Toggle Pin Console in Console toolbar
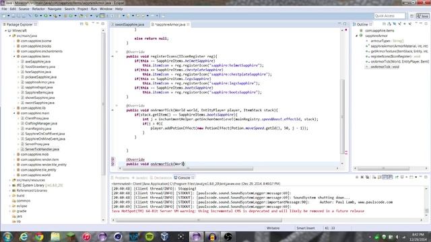Screen dimensions: 431x242 pos(397,177)
